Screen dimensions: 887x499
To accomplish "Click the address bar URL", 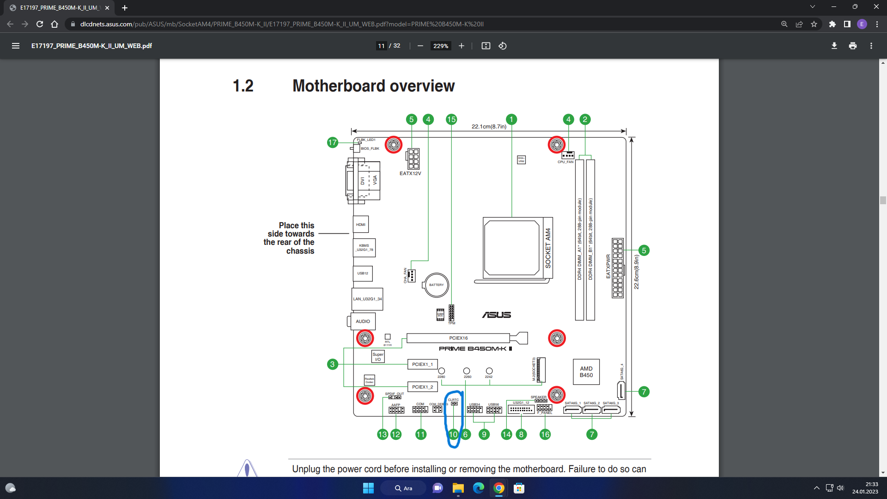I will (x=282, y=24).
